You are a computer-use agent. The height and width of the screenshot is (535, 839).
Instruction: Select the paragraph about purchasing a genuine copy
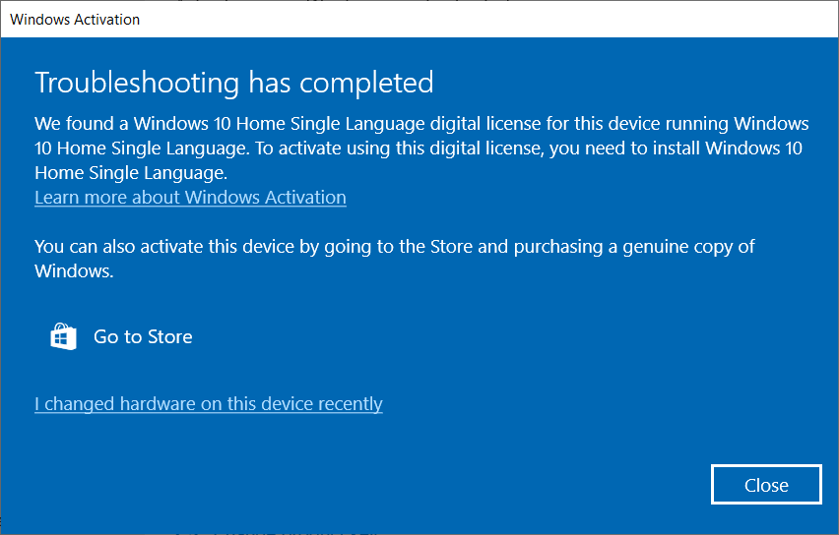pos(394,259)
